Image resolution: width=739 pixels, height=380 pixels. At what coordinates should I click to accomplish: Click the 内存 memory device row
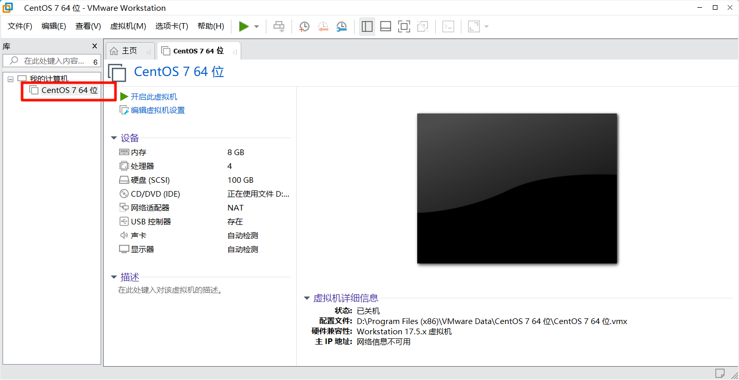(204, 153)
